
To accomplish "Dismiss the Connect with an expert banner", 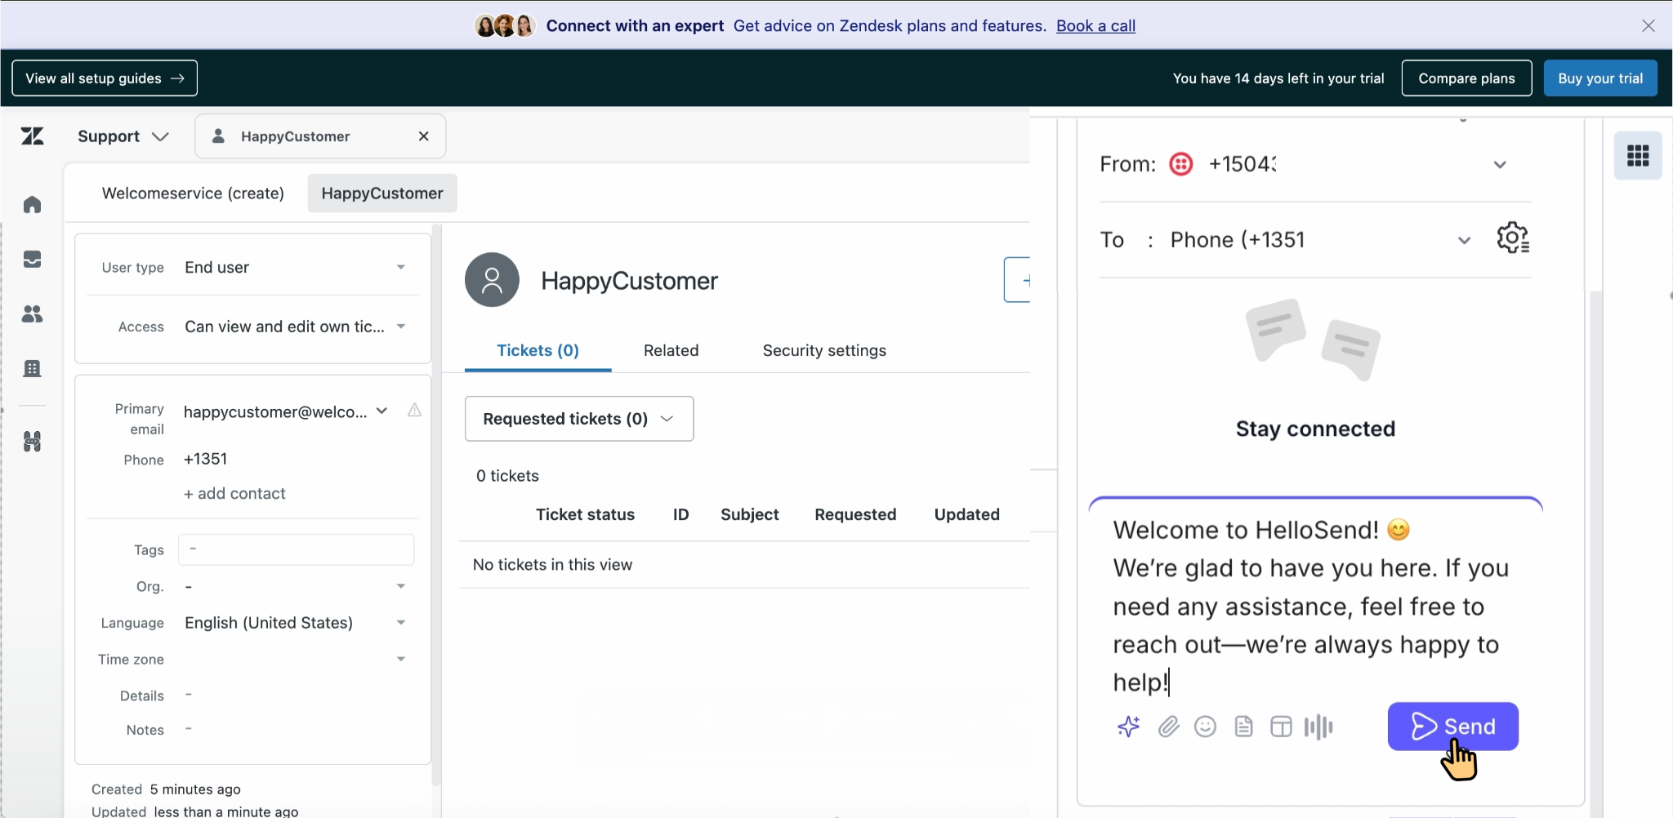I will 1648,25.
